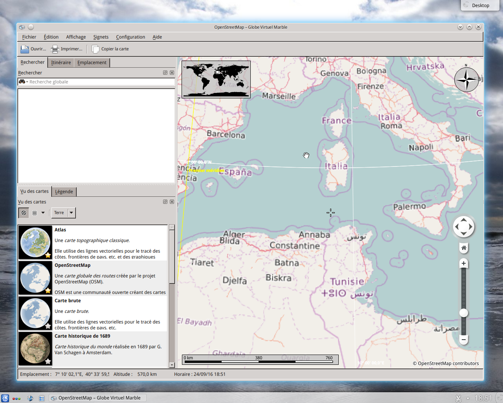Zoom in with the plus button
The width and height of the screenshot is (503, 403).
[x=464, y=263]
